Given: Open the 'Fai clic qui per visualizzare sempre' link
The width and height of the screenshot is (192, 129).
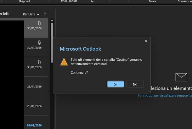Looking at the screenshot, I should tap(165, 95).
